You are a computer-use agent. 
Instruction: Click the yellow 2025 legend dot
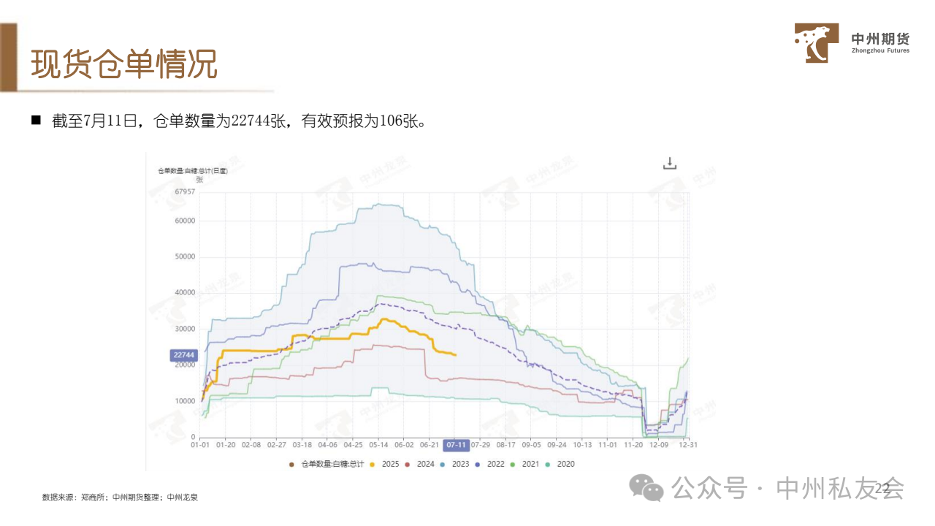(373, 464)
